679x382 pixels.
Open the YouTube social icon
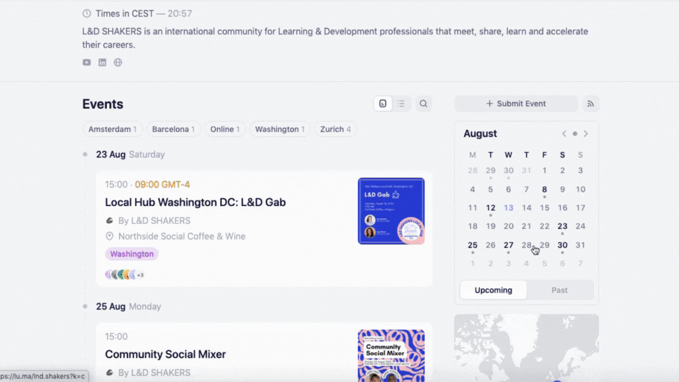(x=87, y=62)
